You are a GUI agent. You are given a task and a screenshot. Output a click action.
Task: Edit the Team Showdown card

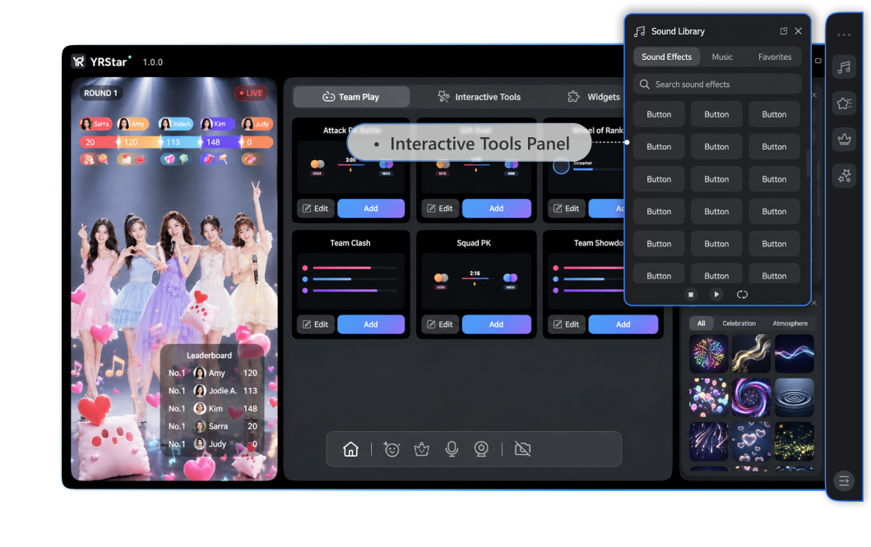click(x=566, y=324)
